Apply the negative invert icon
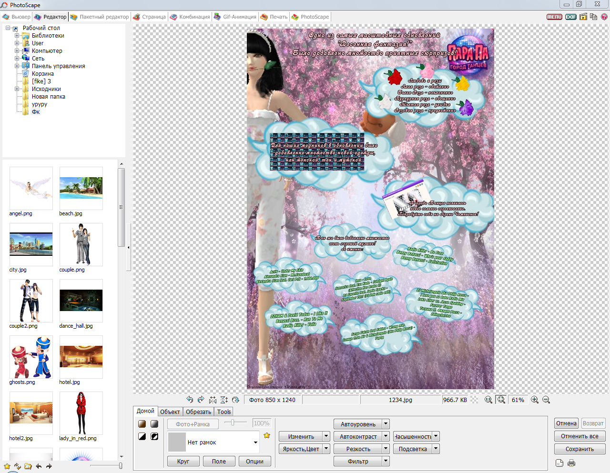The height and width of the screenshot is (473, 610). [x=154, y=436]
